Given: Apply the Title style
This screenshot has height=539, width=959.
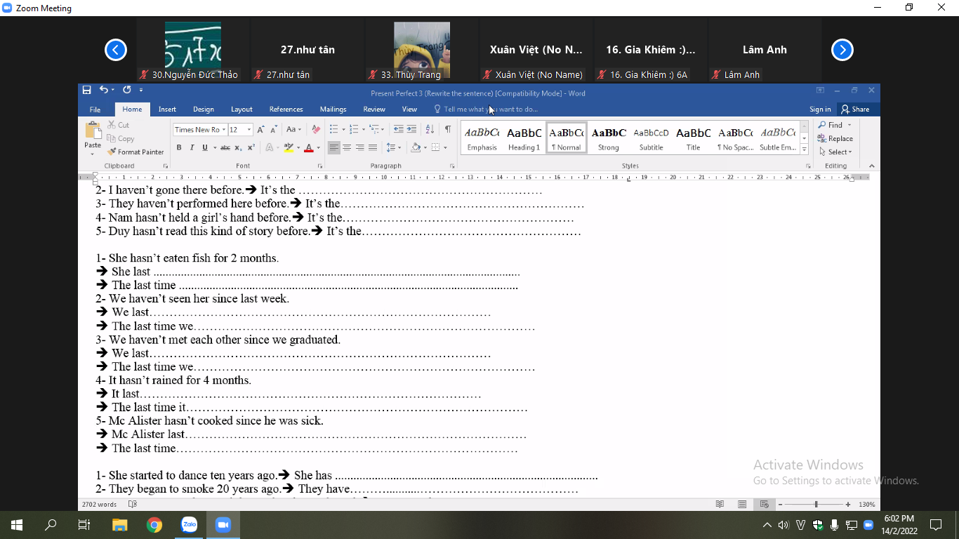Looking at the screenshot, I should [x=694, y=138].
